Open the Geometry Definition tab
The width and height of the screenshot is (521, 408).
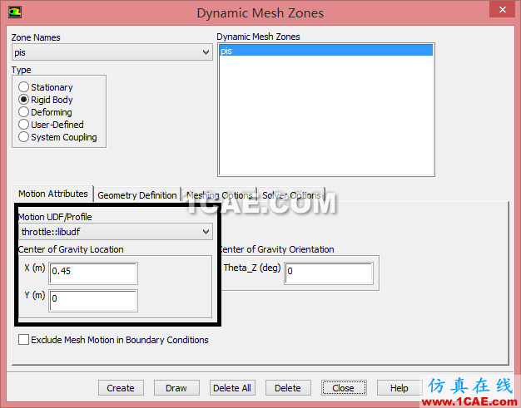coord(137,195)
